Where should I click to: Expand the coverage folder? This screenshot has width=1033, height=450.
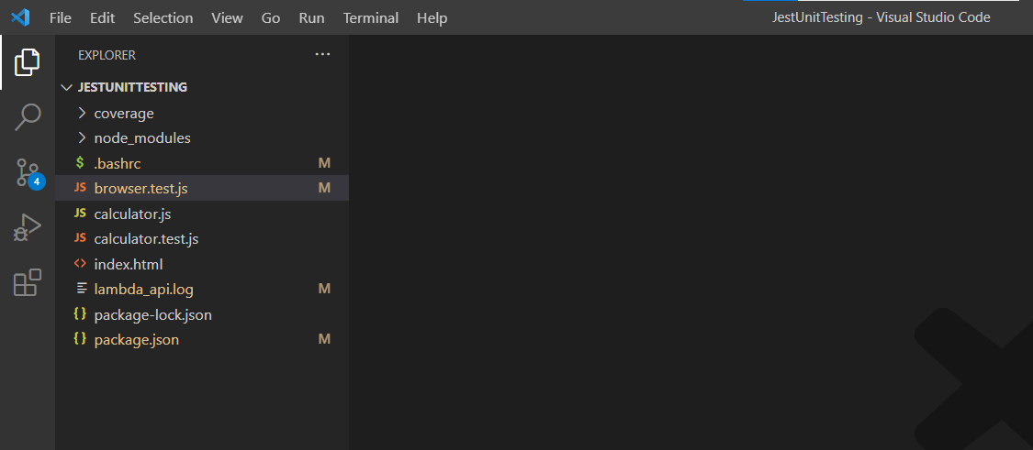[123, 114]
